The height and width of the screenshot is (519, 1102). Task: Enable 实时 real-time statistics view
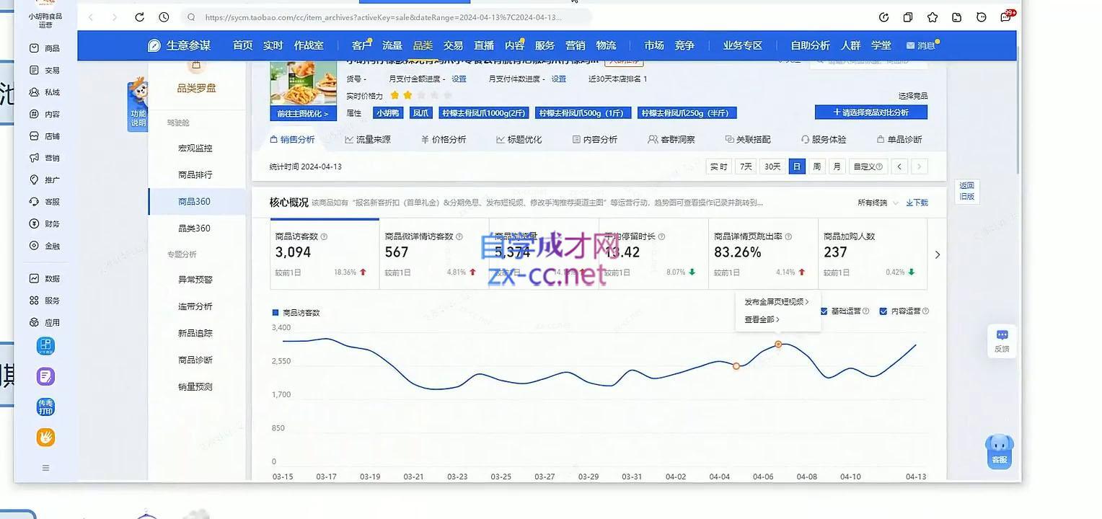[718, 166]
